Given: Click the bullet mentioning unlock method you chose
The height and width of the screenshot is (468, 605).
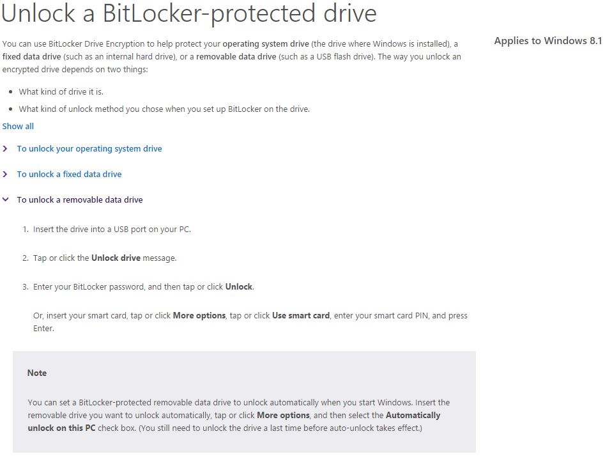Looking at the screenshot, I should 164,109.
